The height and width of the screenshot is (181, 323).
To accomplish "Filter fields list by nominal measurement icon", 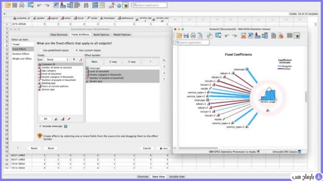I will 56,119.
